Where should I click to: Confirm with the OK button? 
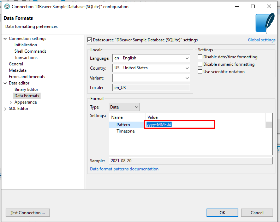(x=222, y=213)
